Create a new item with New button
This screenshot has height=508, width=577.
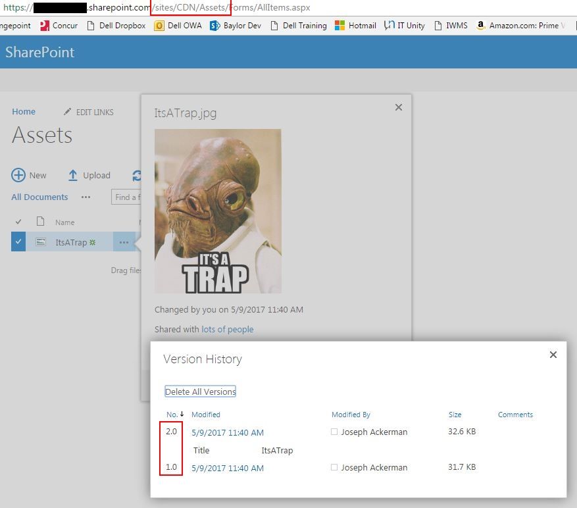click(x=29, y=175)
